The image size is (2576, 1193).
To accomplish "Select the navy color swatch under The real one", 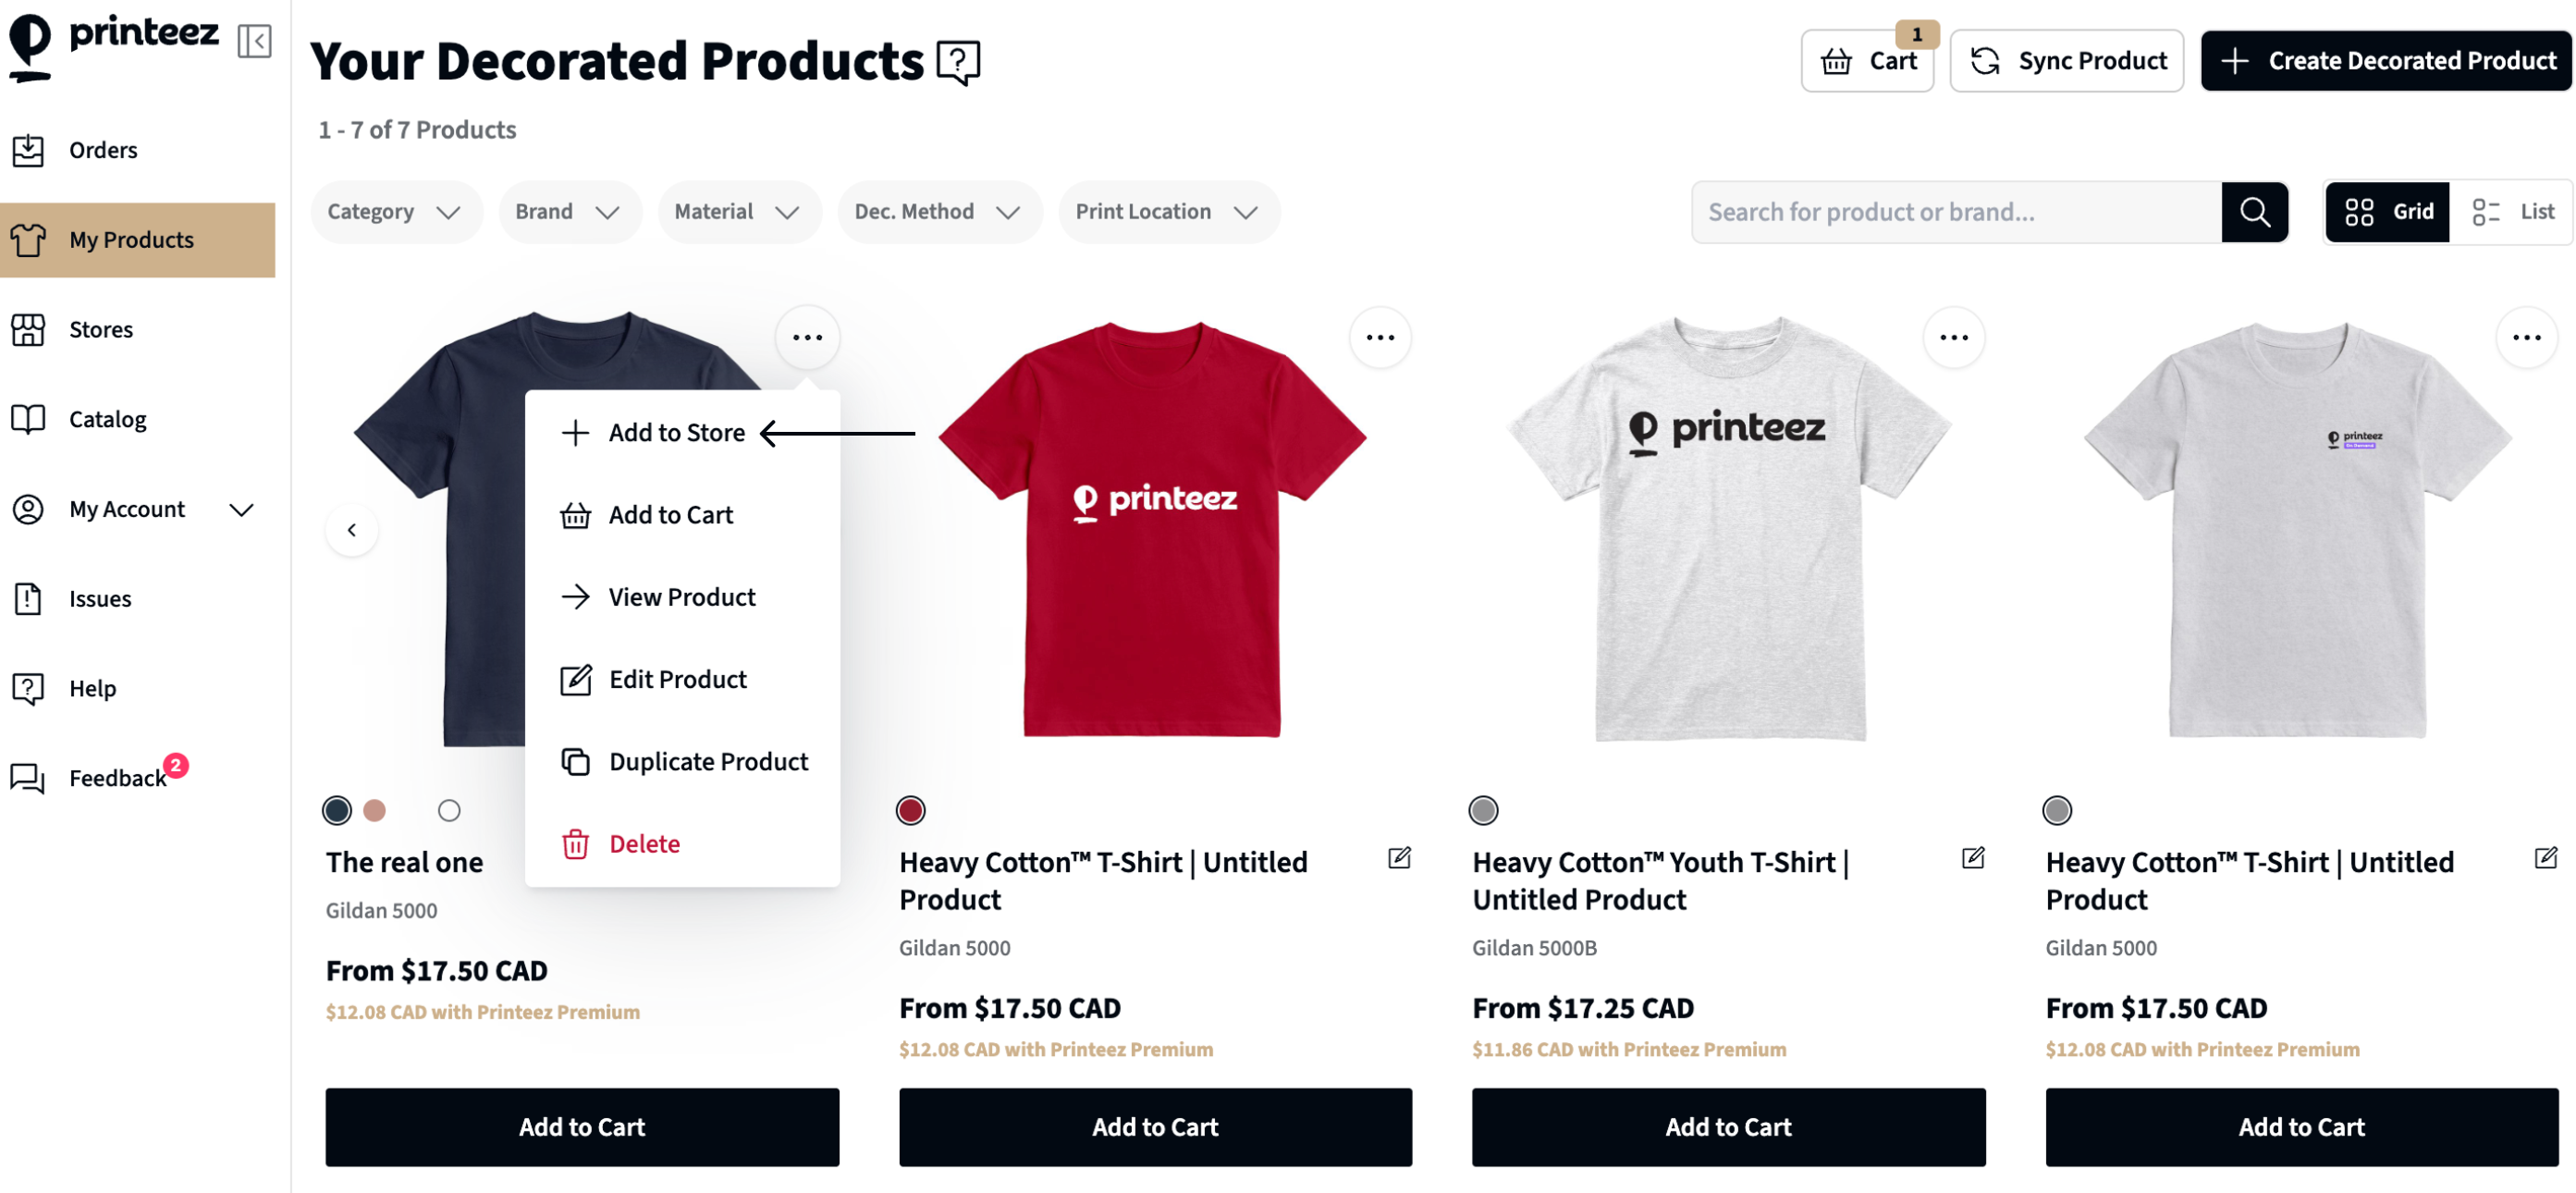I will click(335, 811).
